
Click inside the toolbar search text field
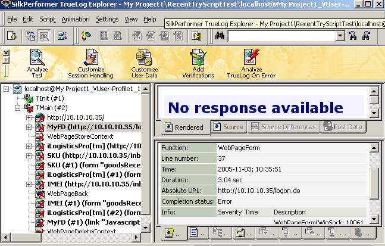281,36
